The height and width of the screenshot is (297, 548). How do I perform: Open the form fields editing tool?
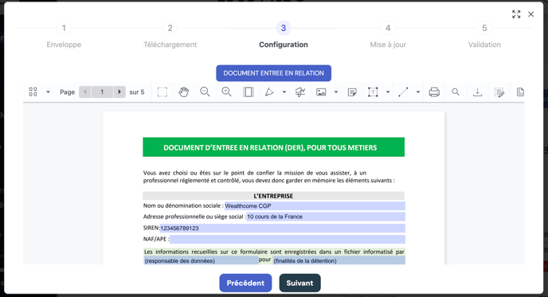pyautogui.click(x=499, y=92)
